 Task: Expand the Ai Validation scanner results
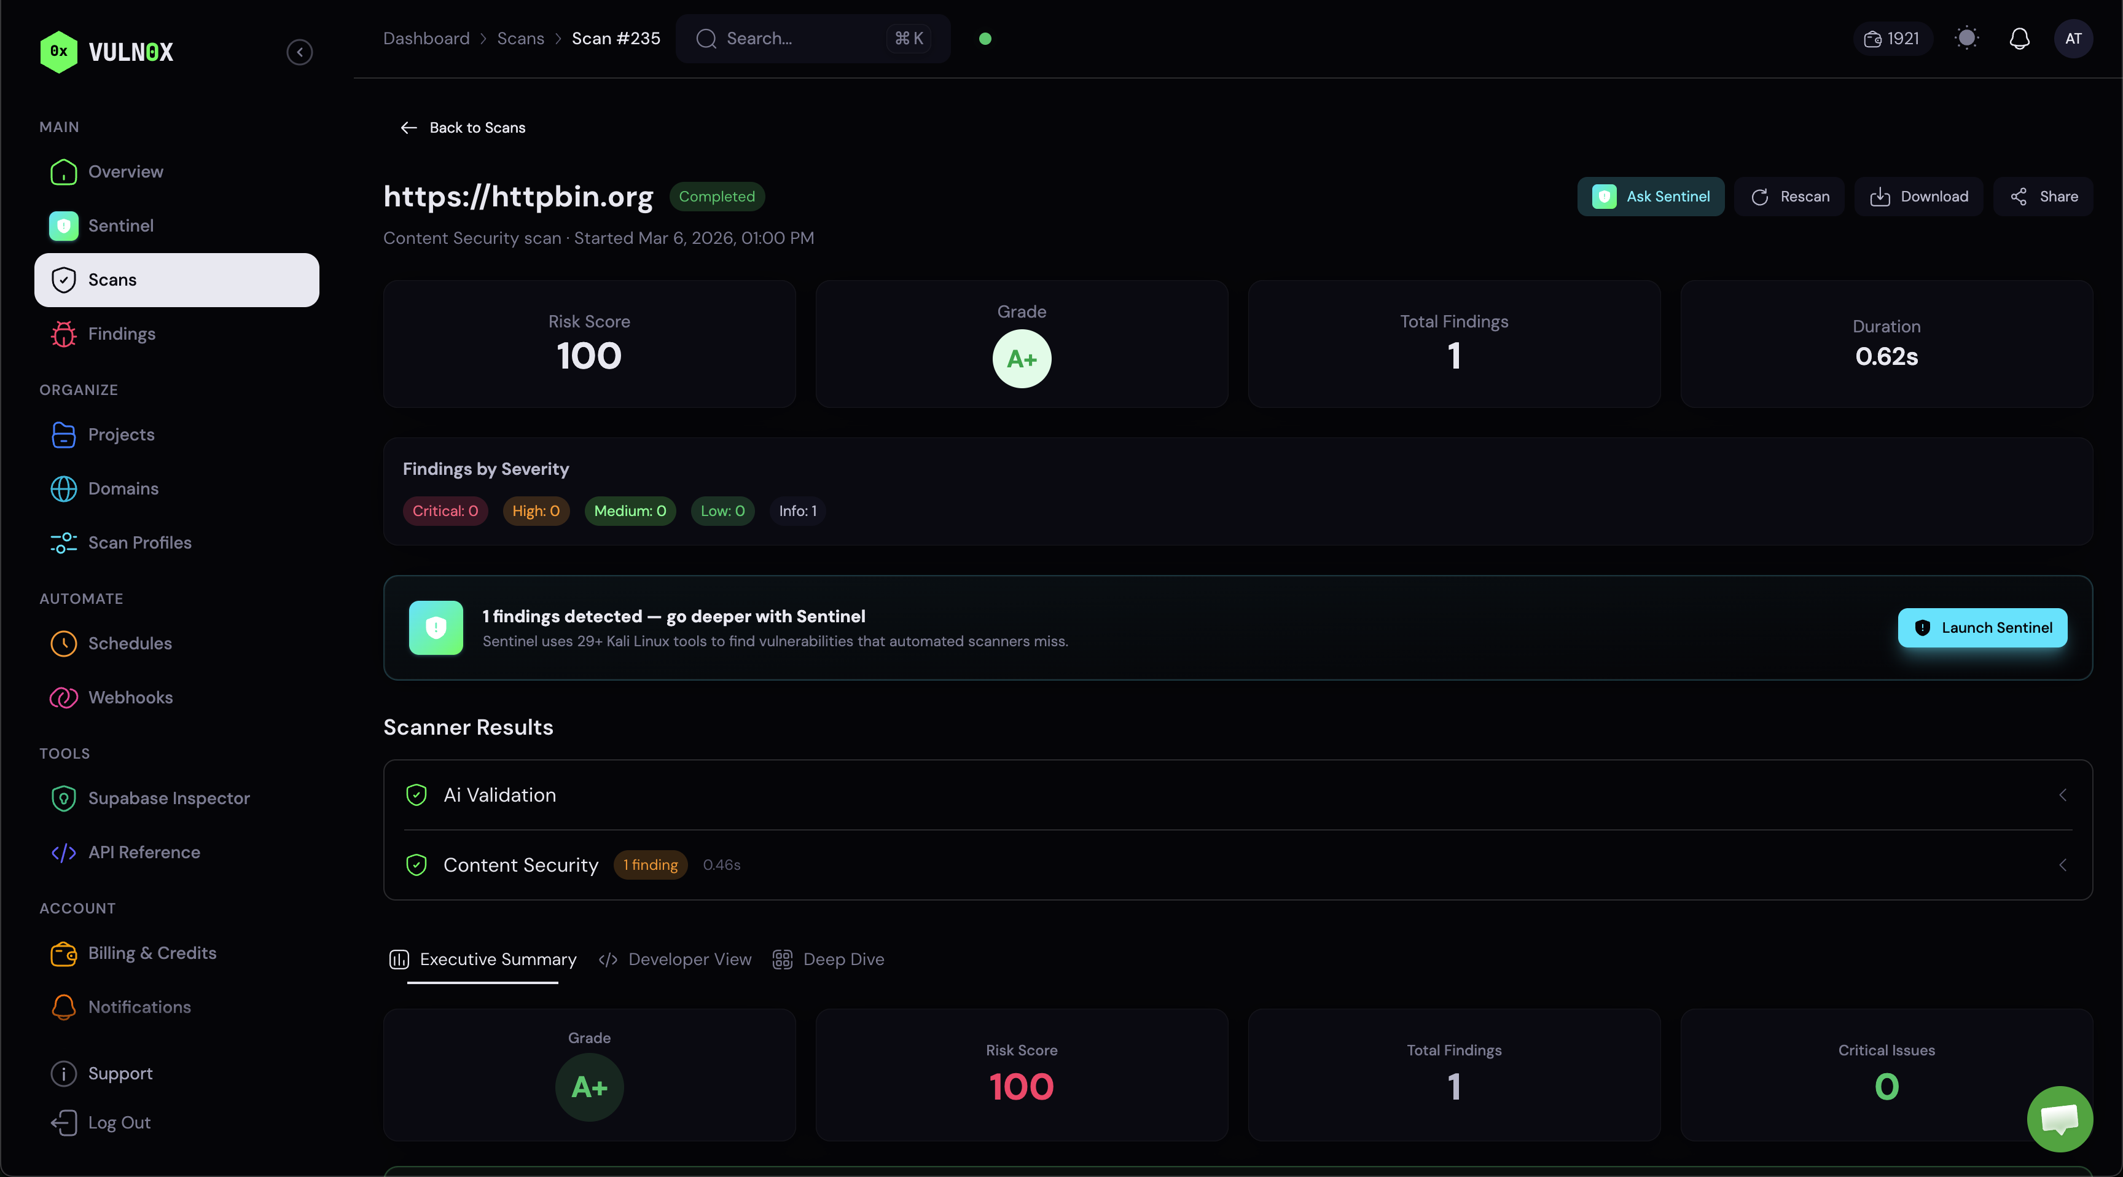coord(2063,794)
